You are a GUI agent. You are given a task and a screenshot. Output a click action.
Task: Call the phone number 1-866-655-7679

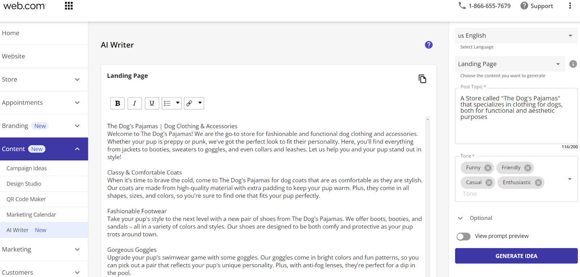(x=489, y=6)
